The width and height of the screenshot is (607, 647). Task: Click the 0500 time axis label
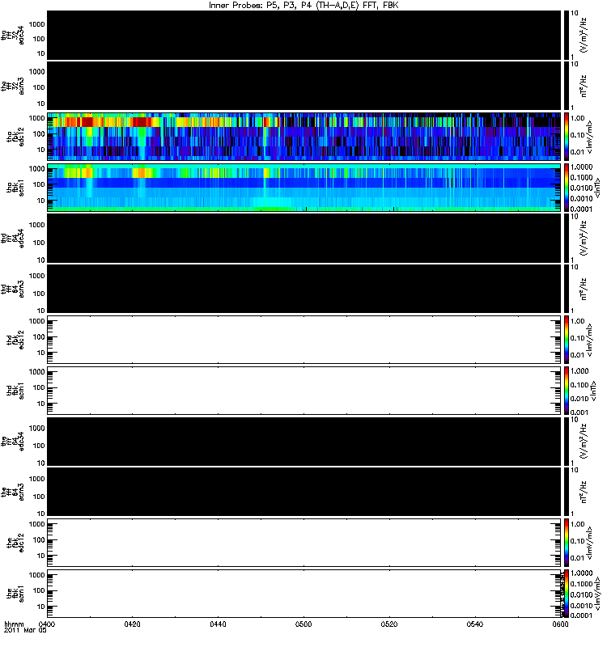303,624
